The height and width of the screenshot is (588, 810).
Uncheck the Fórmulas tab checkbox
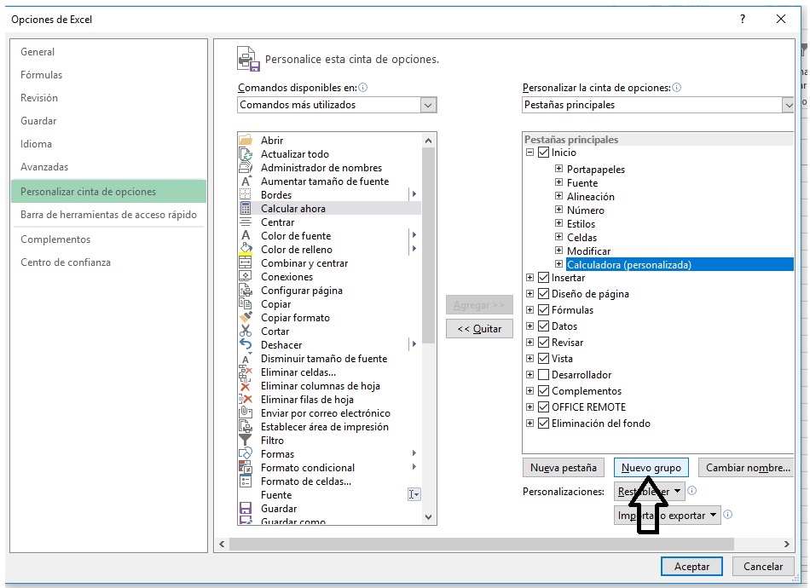(x=543, y=310)
